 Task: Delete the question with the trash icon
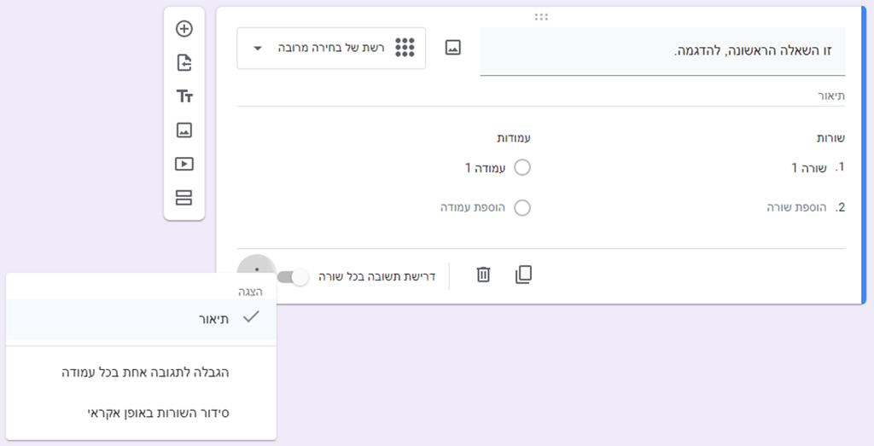pyautogui.click(x=483, y=275)
